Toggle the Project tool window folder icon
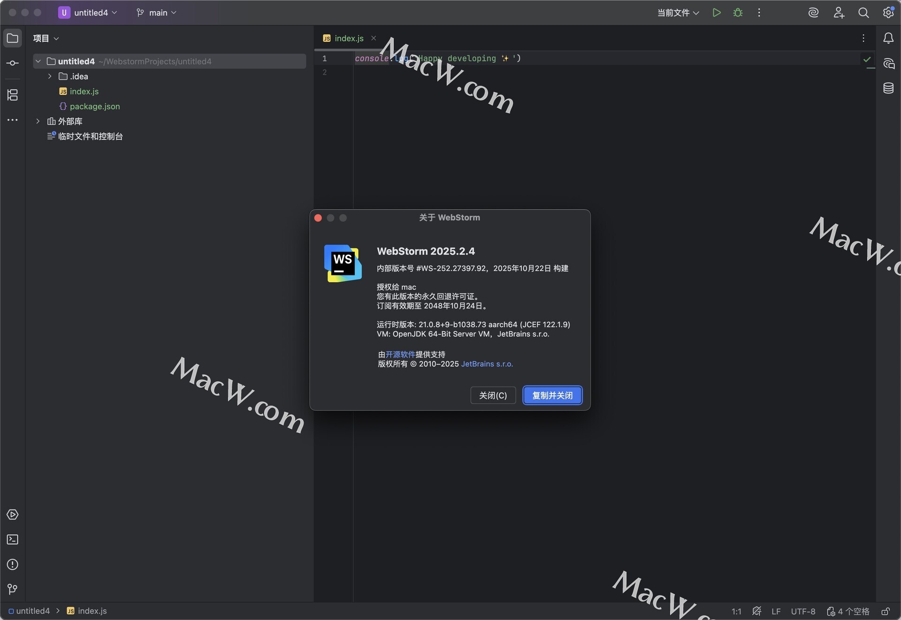901x620 pixels. (x=13, y=38)
